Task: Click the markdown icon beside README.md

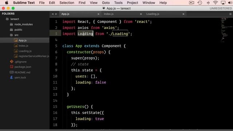Action: (12, 72)
